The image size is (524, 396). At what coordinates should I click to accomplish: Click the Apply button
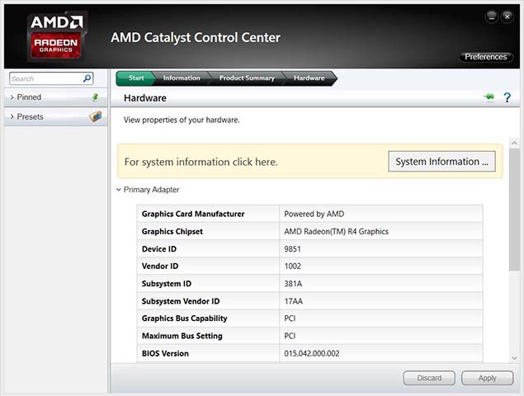point(487,378)
